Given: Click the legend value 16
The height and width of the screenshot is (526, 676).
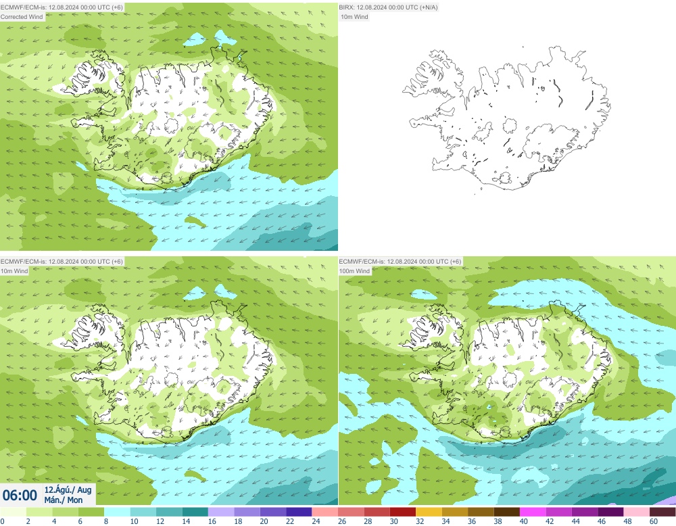Looking at the screenshot, I should coord(212,521).
